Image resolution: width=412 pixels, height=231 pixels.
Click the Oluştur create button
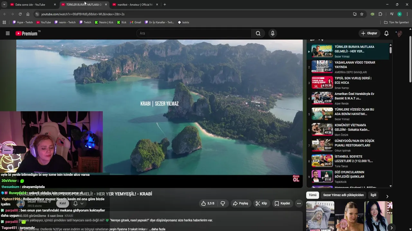click(x=369, y=33)
